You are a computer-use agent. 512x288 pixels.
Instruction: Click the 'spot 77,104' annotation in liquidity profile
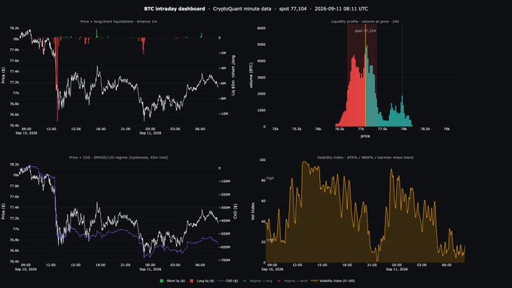(x=365, y=31)
